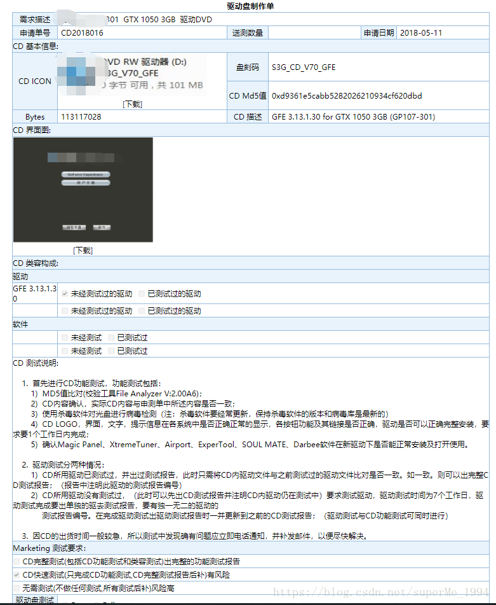Click the CD 测试说明 heading
This screenshot has height=605, width=496.
[x=36, y=363]
